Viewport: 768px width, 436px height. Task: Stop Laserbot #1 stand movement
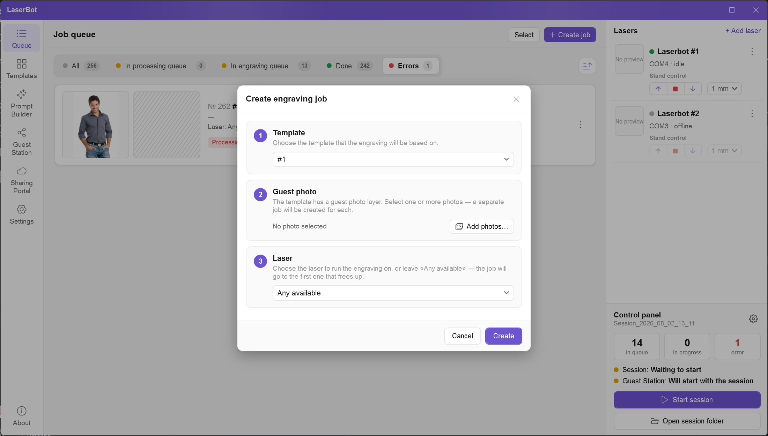pos(675,89)
